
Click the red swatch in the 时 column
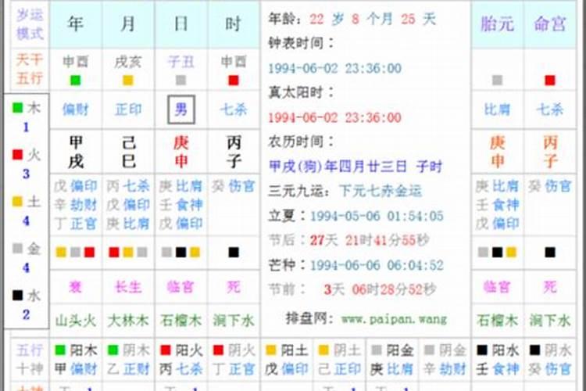click(x=234, y=81)
